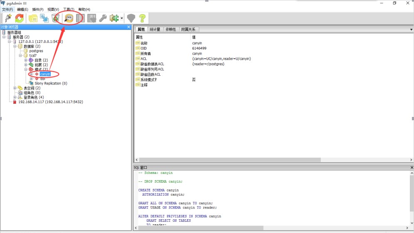This screenshot has height=233, width=414.
Task: Open the 工具(T) menu
Action: pos(69,10)
